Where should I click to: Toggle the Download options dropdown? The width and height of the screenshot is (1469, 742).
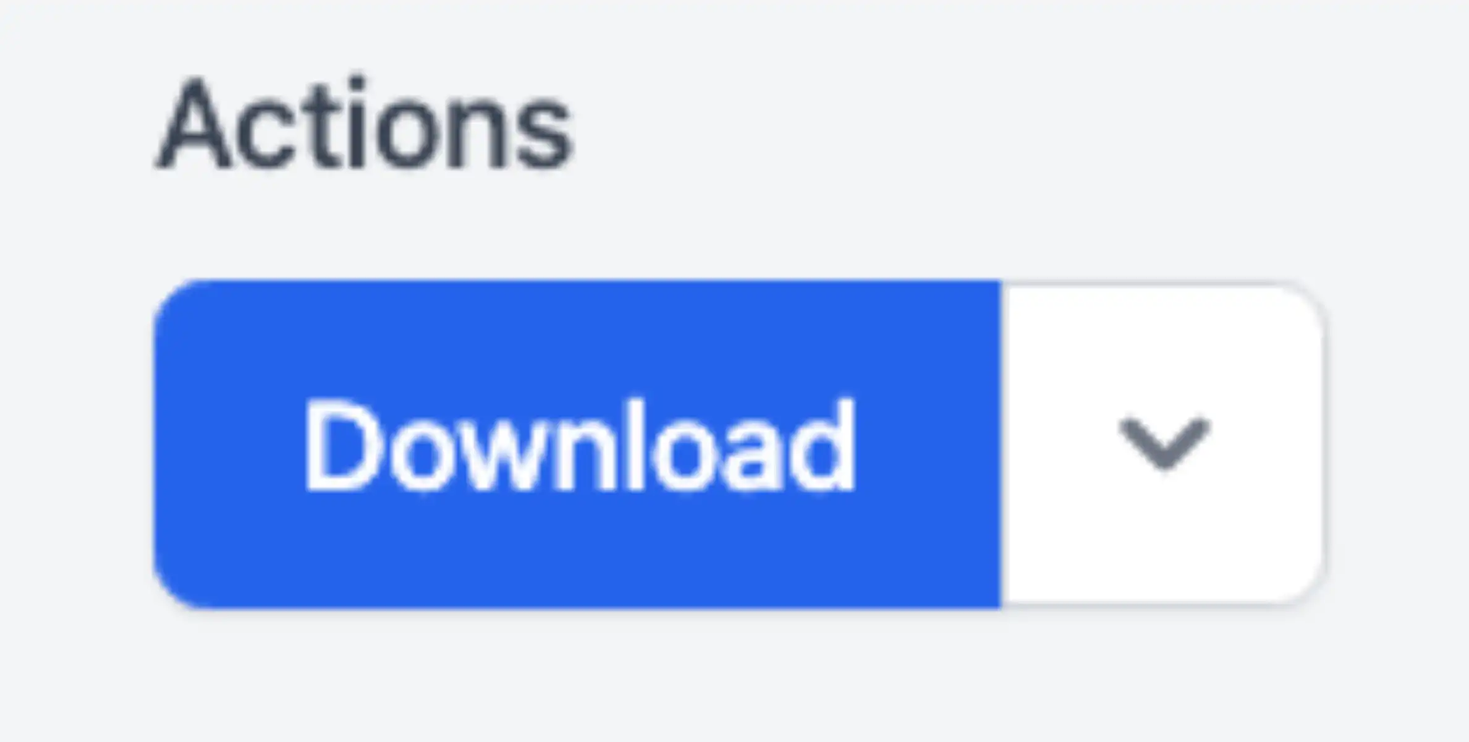coord(1163,444)
